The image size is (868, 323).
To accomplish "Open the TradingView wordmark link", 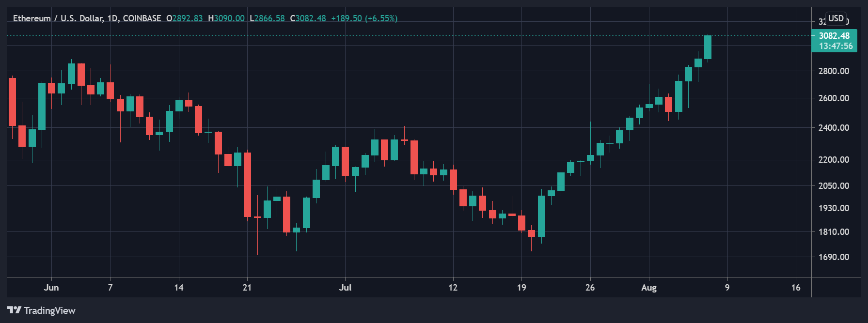I will pos(49,310).
